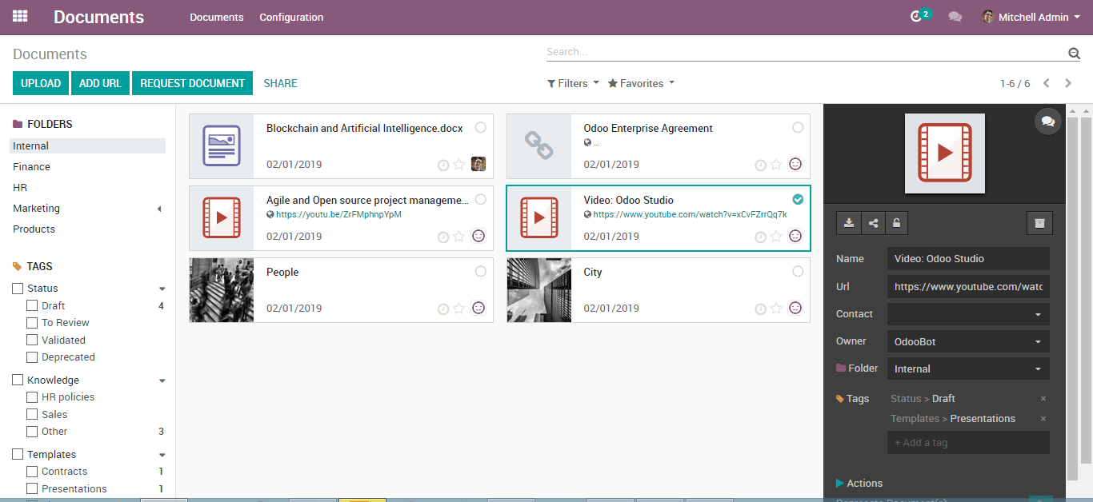Toggle the Draft status checkbox

32,305
